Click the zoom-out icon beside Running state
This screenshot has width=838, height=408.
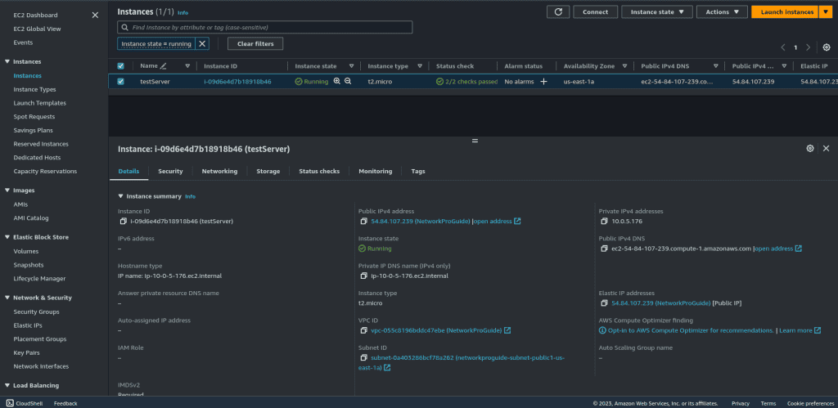348,81
